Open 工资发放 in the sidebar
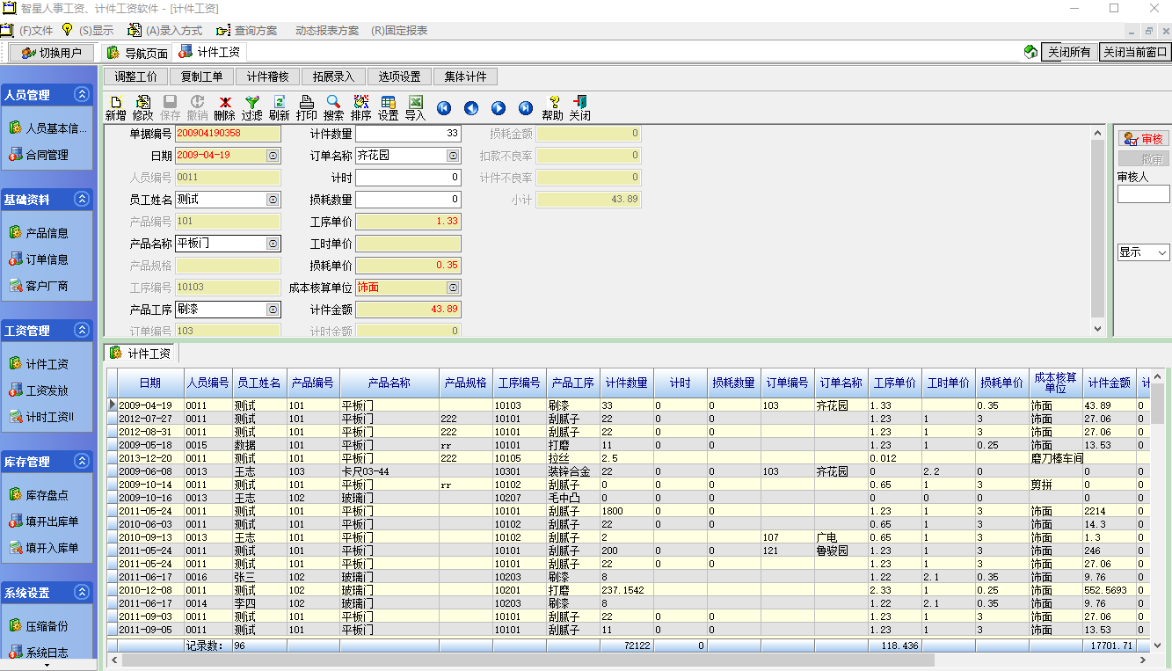 click(x=39, y=390)
